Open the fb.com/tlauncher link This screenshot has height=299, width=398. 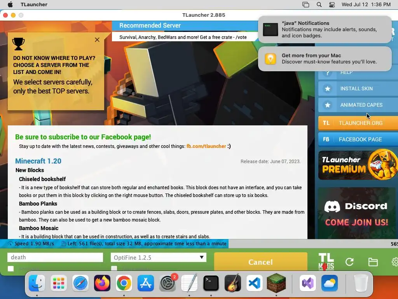206,146
